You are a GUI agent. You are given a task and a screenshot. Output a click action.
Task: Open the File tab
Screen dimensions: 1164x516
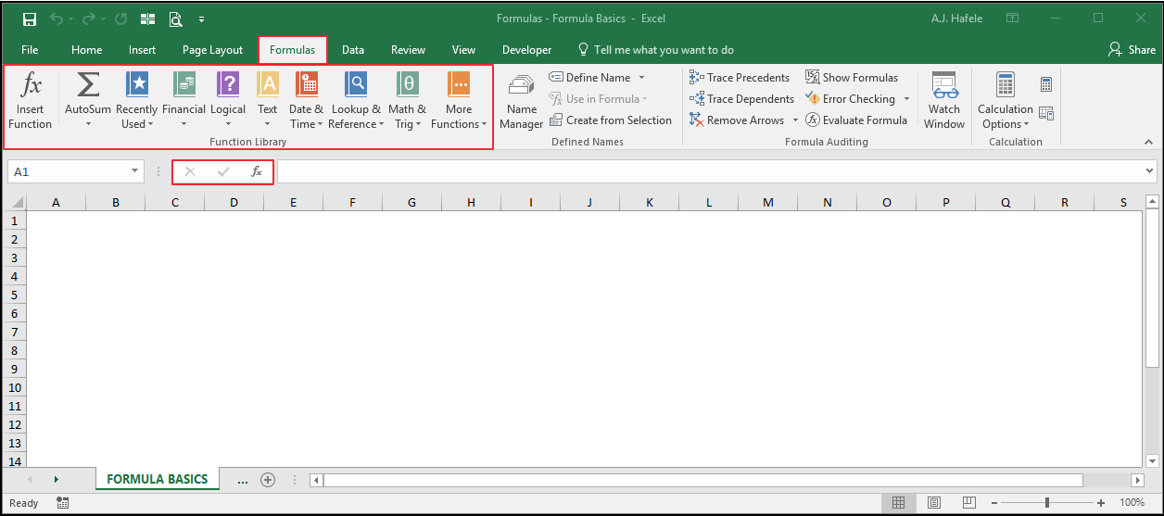click(x=30, y=50)
